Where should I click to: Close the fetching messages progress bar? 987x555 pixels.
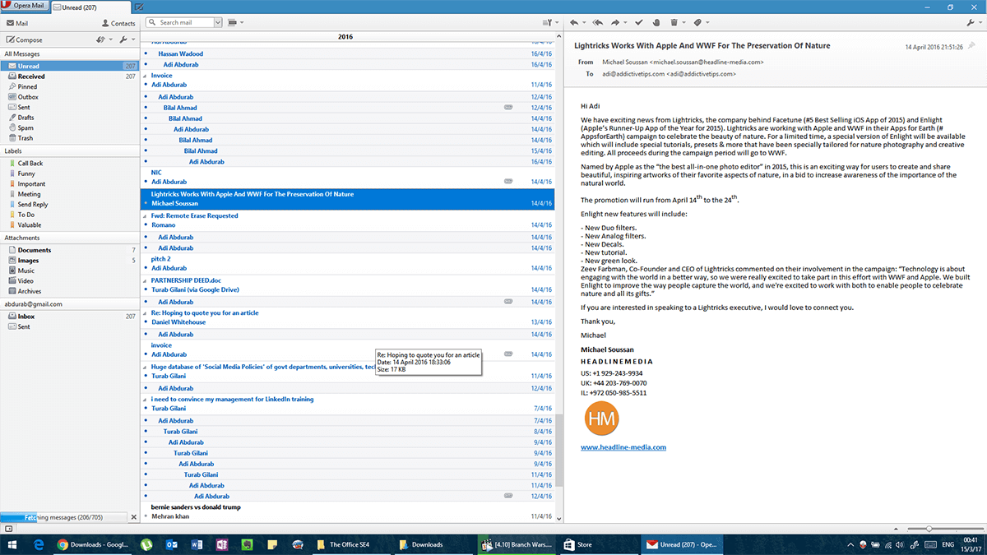(134, 517)
